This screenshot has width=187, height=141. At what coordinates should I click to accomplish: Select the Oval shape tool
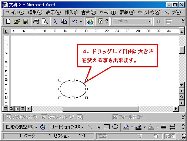(115, 127)
